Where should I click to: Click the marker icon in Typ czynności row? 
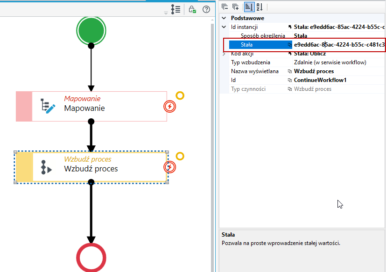coord(290,89)
